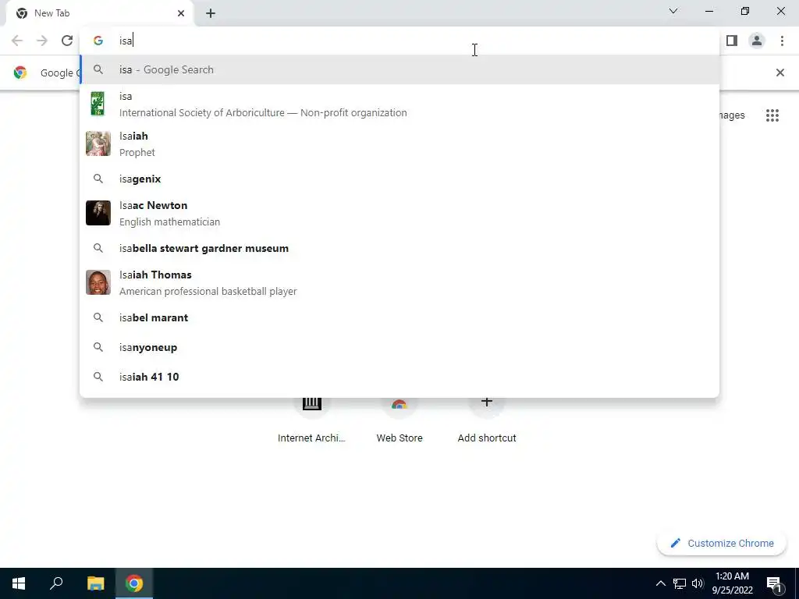Screen dimensions: 799x599
Task: Click search icon beside isabel marant
Action: 98,317
